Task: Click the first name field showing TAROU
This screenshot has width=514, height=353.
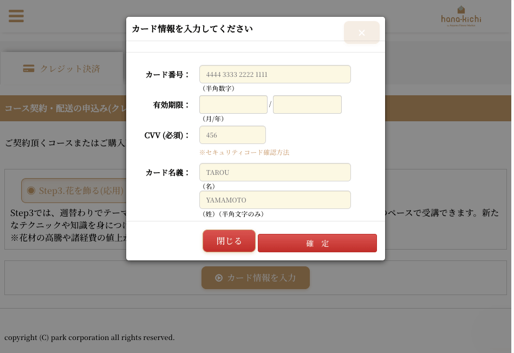Action: point(275,172)
